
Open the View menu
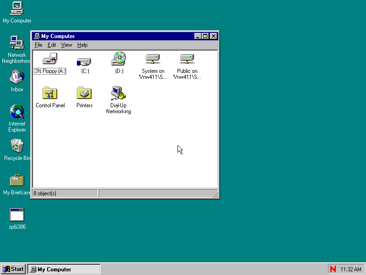pos(67,45)
